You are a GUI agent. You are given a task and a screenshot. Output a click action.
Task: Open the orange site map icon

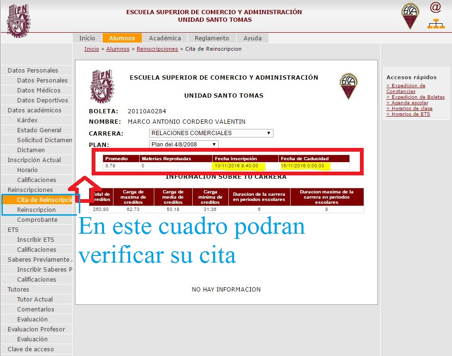coord(436,24)
